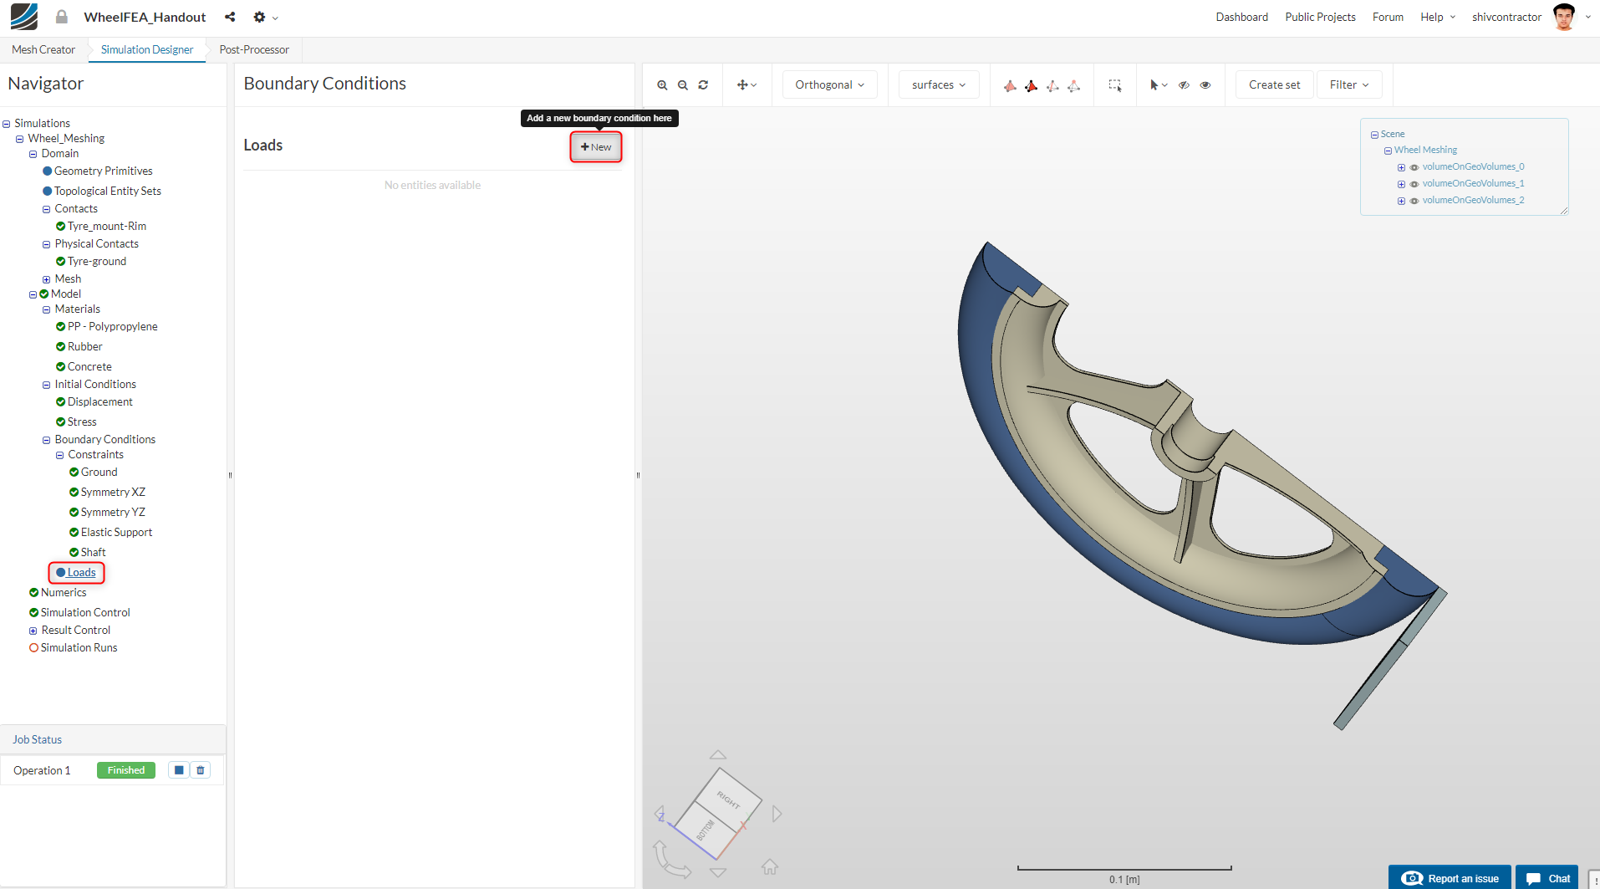
Task: Toggle eye icon for volumeOnGeoVolumes_2
Action: 1414,201
